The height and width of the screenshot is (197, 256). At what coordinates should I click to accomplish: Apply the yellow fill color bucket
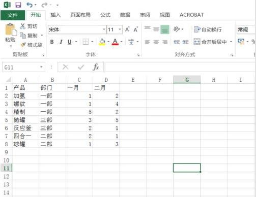point(102,42)
